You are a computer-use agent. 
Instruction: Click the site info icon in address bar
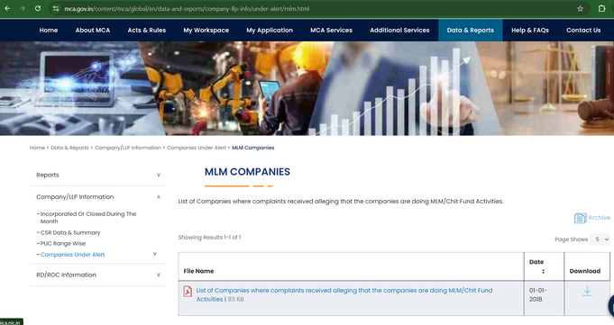click(56, 9)
